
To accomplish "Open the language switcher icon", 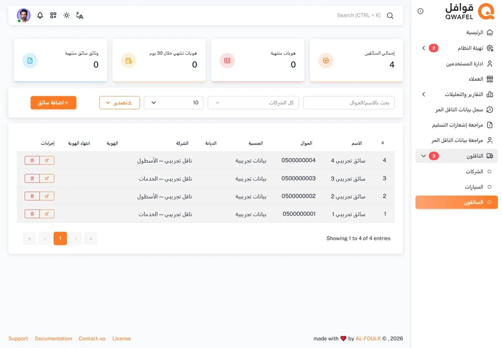I will click(79, 15).
